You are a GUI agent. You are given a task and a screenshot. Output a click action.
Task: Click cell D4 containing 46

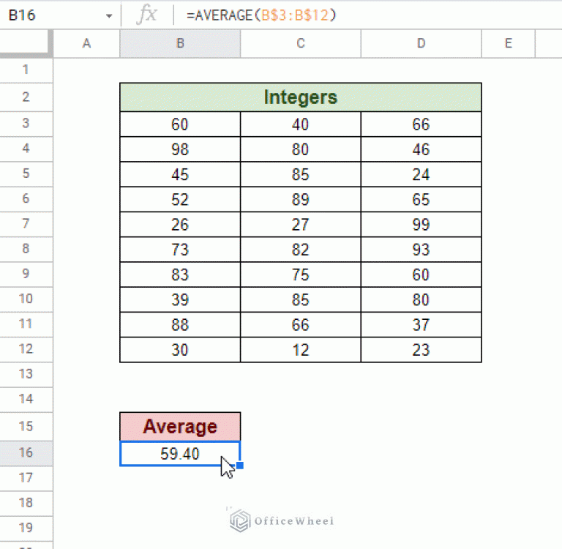(421, 149)
